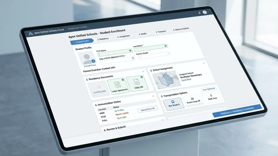Image resolution: width=278 pixels, height=156 pixels.
Task: Focus the Last Name input field
Action: pyautogui.click(x=151, y=48)
